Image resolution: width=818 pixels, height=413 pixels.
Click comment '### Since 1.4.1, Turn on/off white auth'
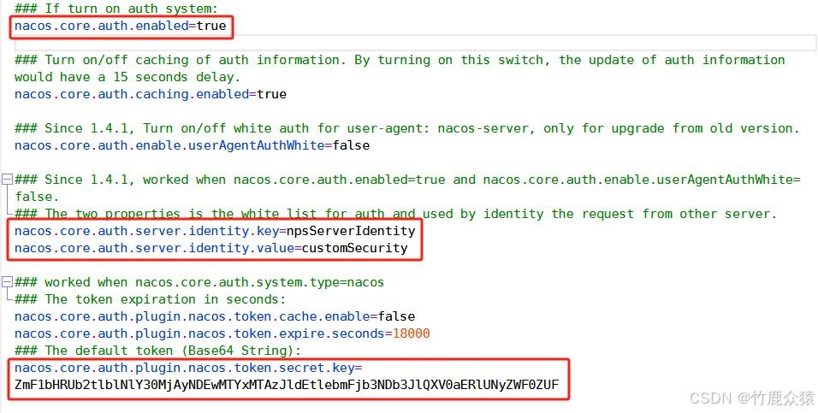pos(407,128)
